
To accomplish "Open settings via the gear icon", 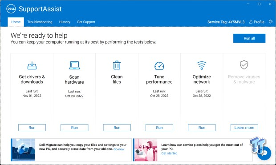I will (271, 22).
